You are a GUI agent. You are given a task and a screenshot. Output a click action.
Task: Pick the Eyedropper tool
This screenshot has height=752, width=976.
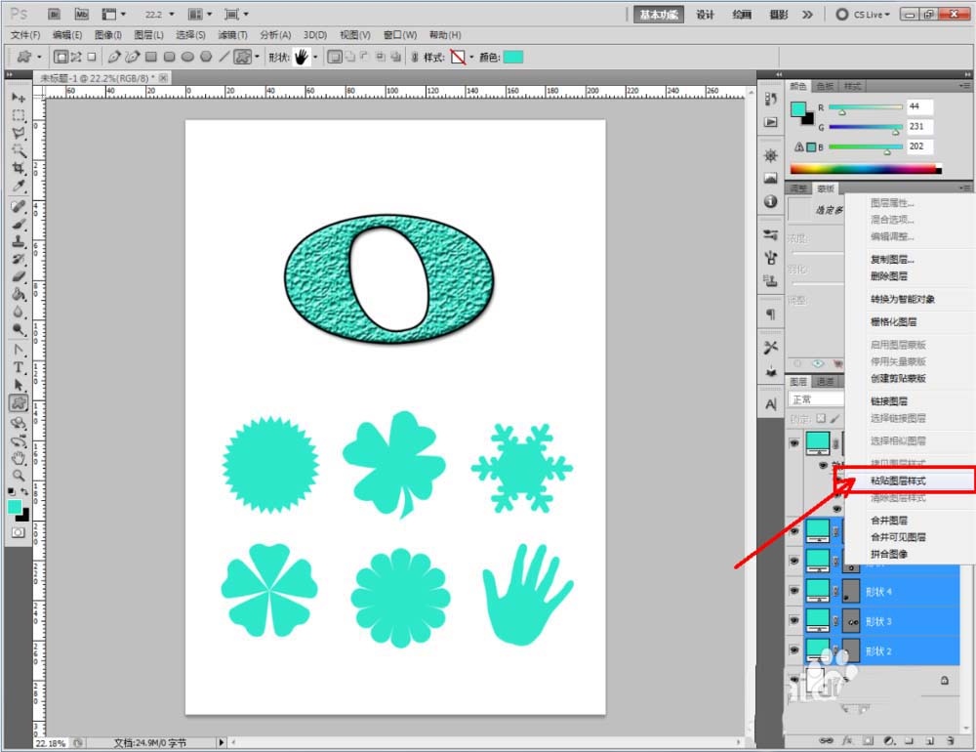[x=18, y=186]
